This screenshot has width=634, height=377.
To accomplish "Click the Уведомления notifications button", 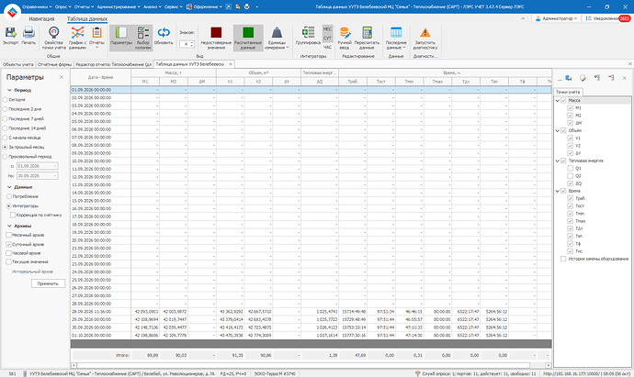I will pos(606,18).
